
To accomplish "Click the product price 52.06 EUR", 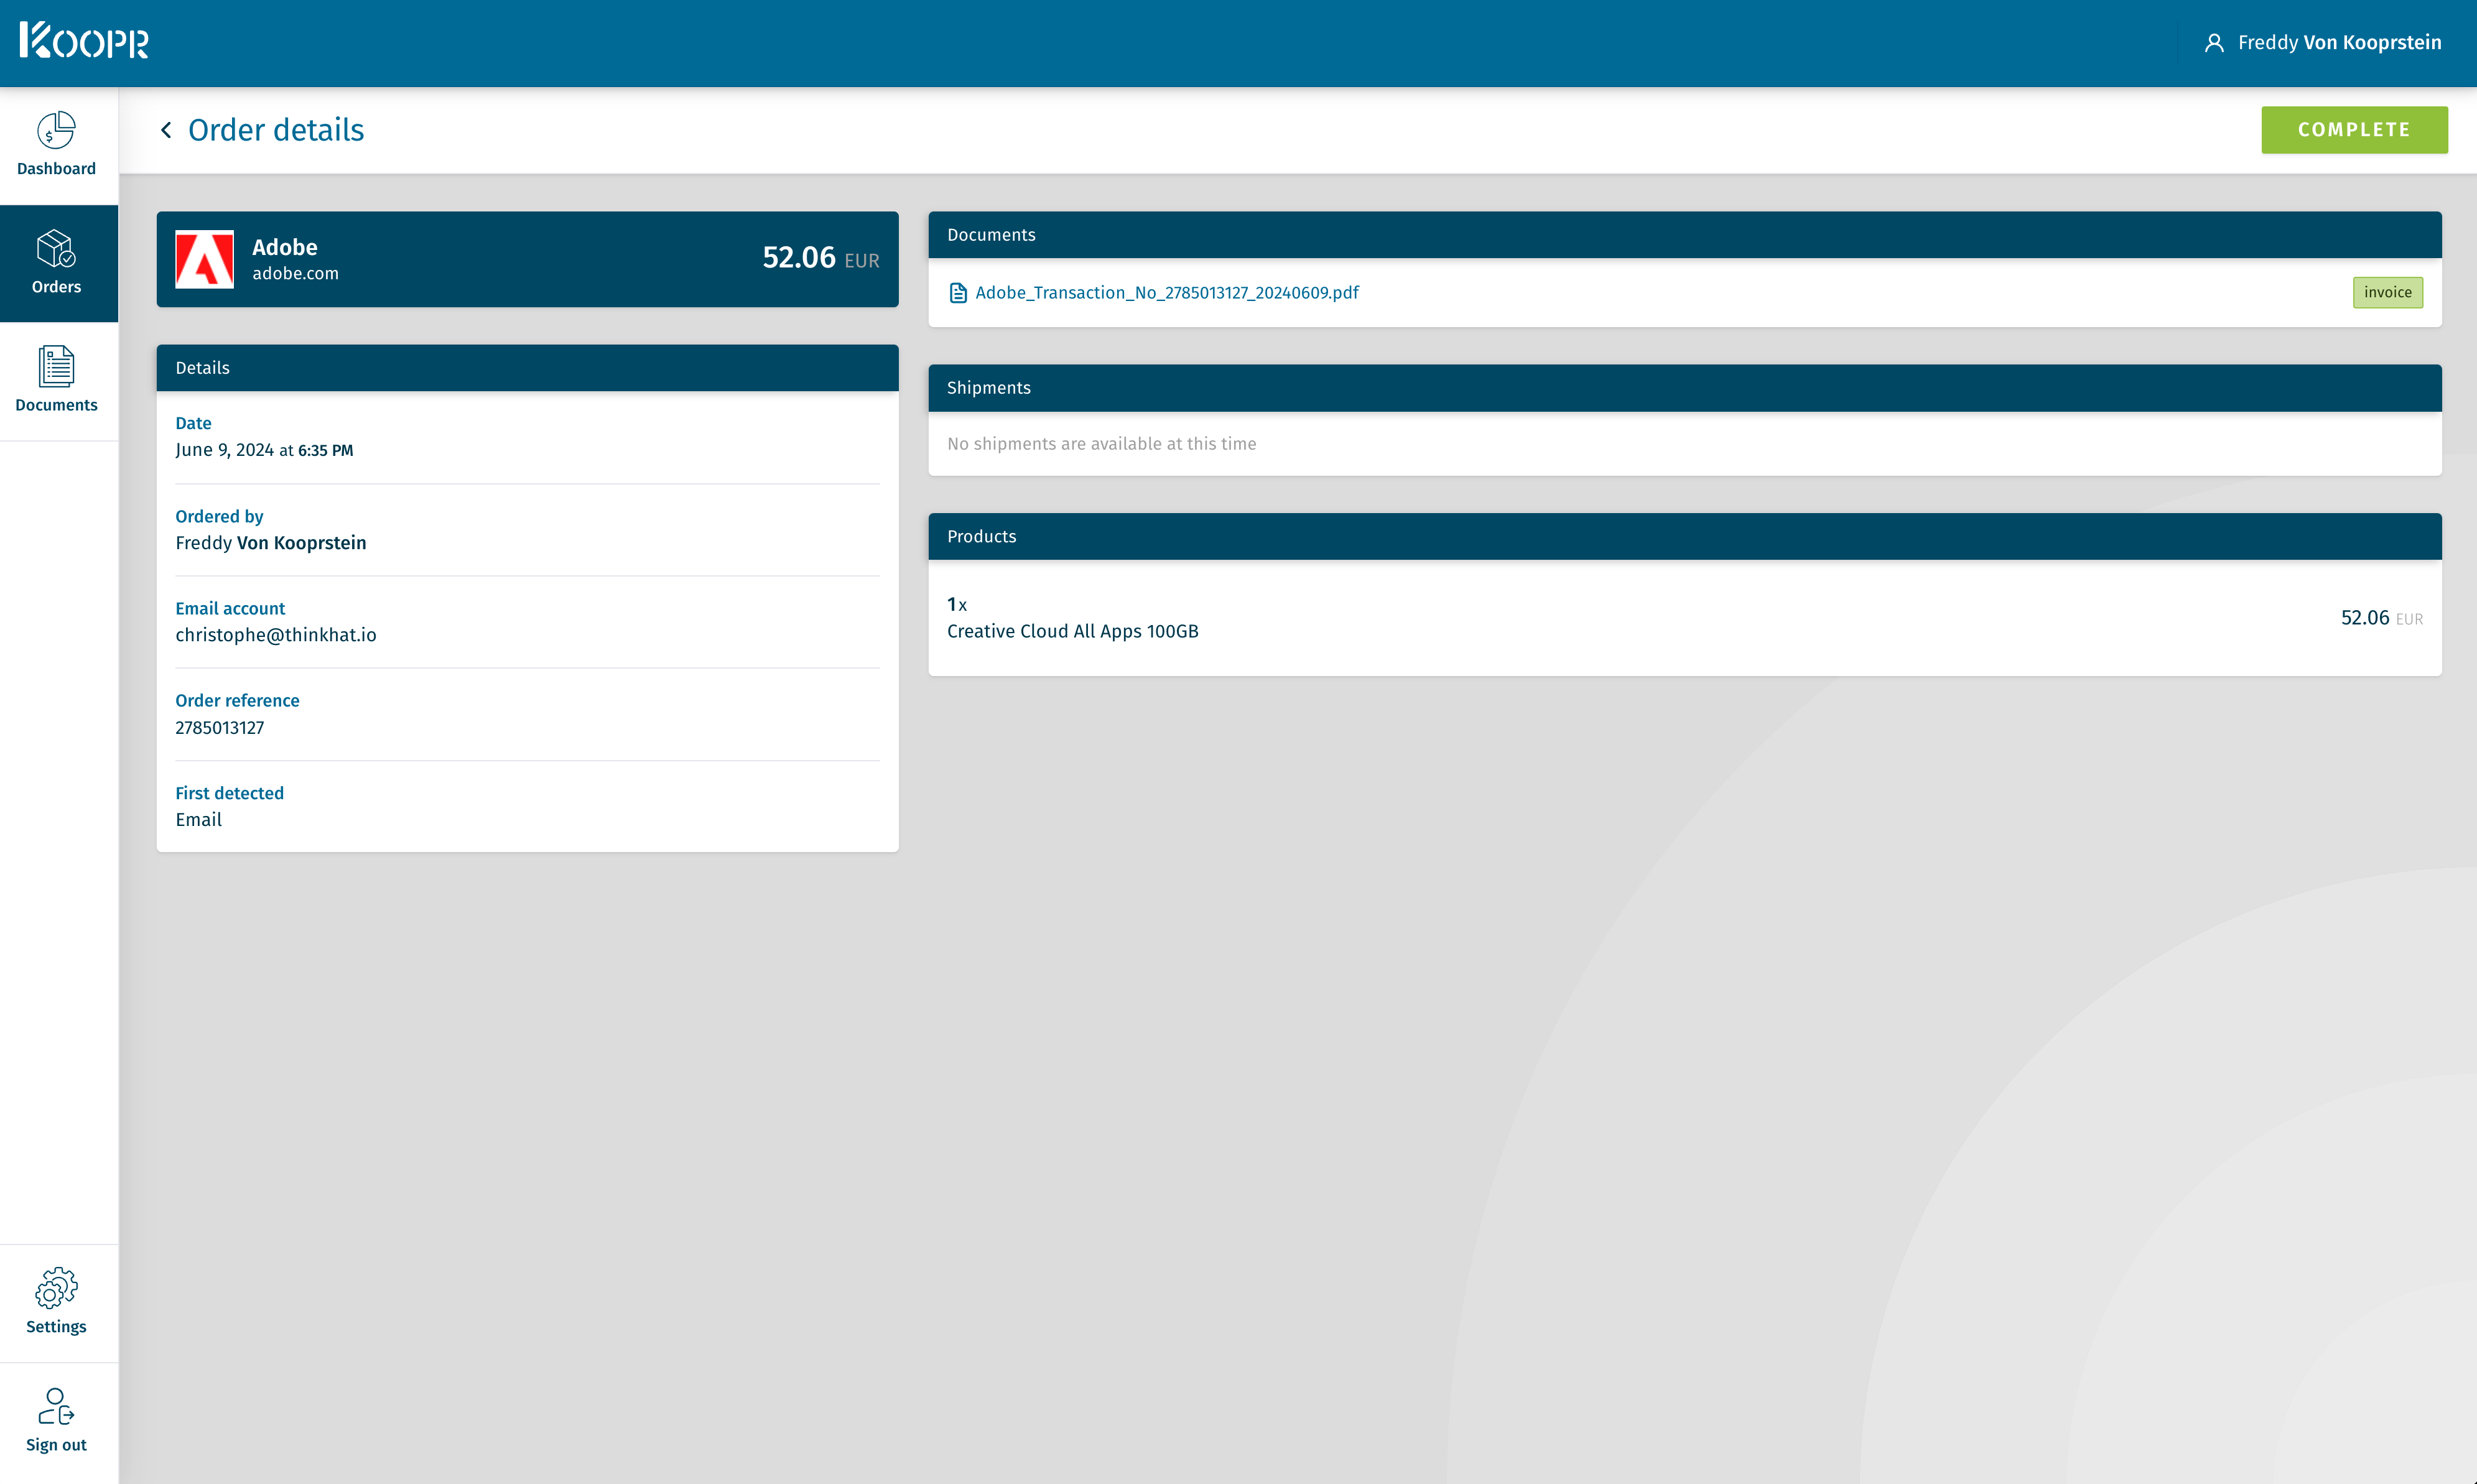I will point(2382,618).
